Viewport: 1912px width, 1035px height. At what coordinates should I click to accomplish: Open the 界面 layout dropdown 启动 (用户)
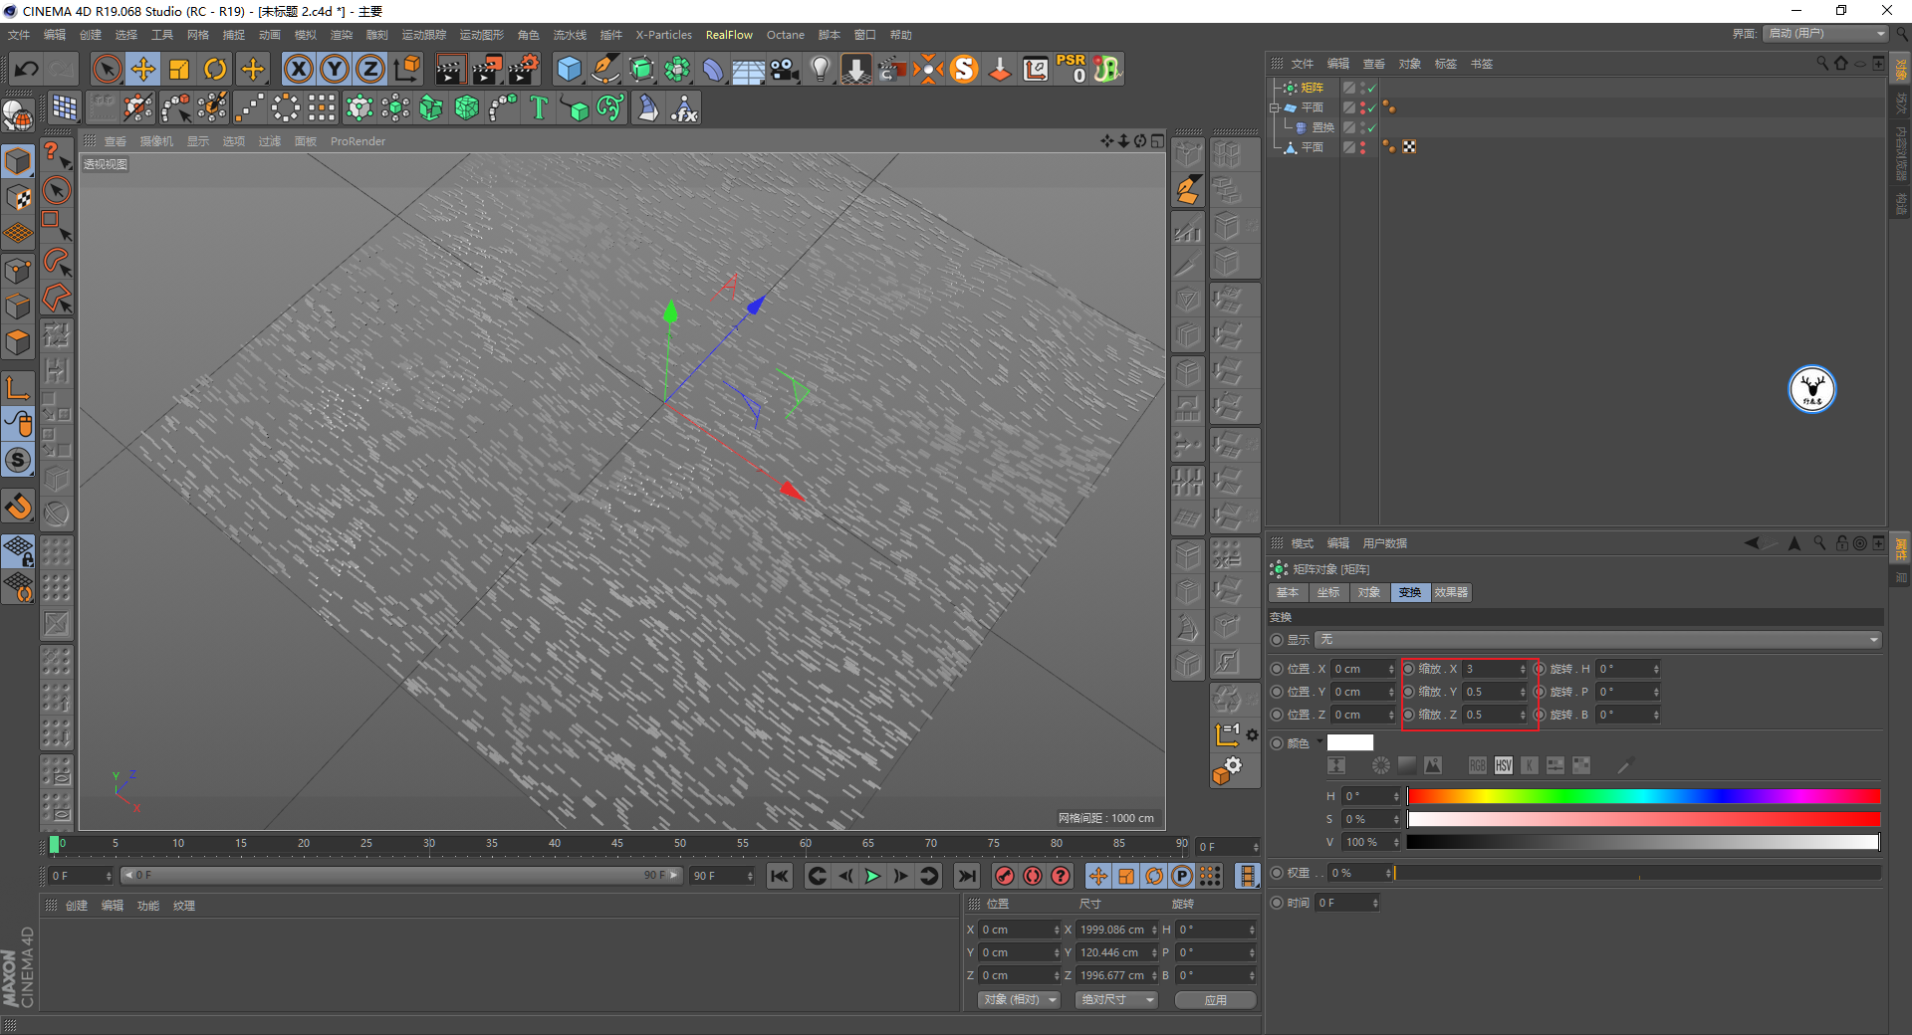point(1825,34)
